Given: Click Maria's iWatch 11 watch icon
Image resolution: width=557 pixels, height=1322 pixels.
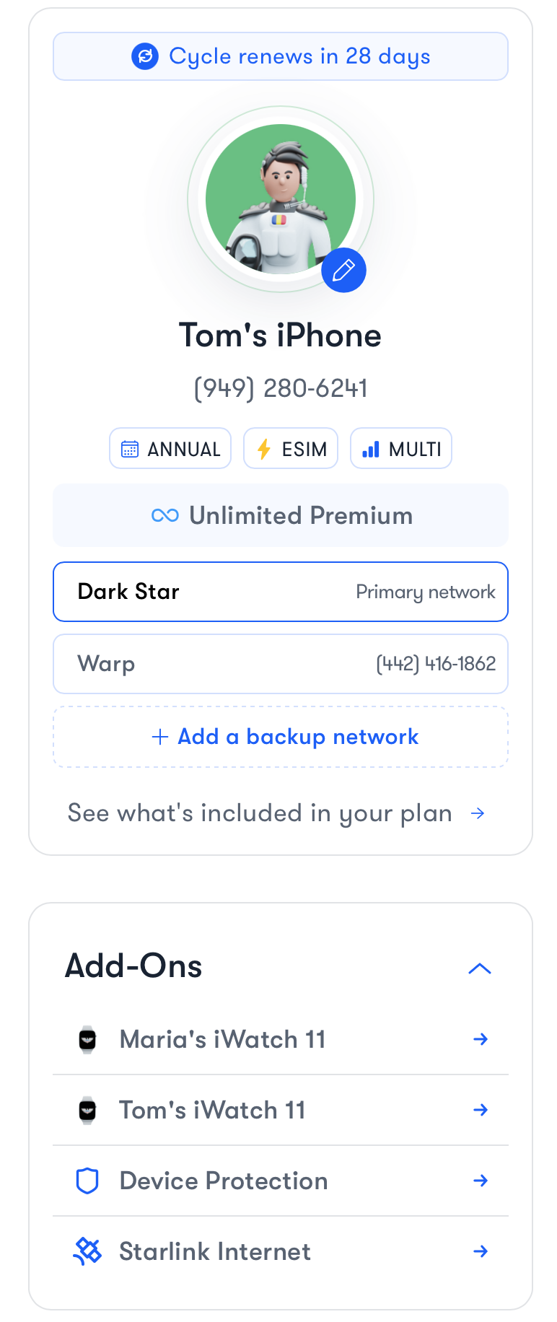Looking at the screenshot, I should [x=87, y=1039].
